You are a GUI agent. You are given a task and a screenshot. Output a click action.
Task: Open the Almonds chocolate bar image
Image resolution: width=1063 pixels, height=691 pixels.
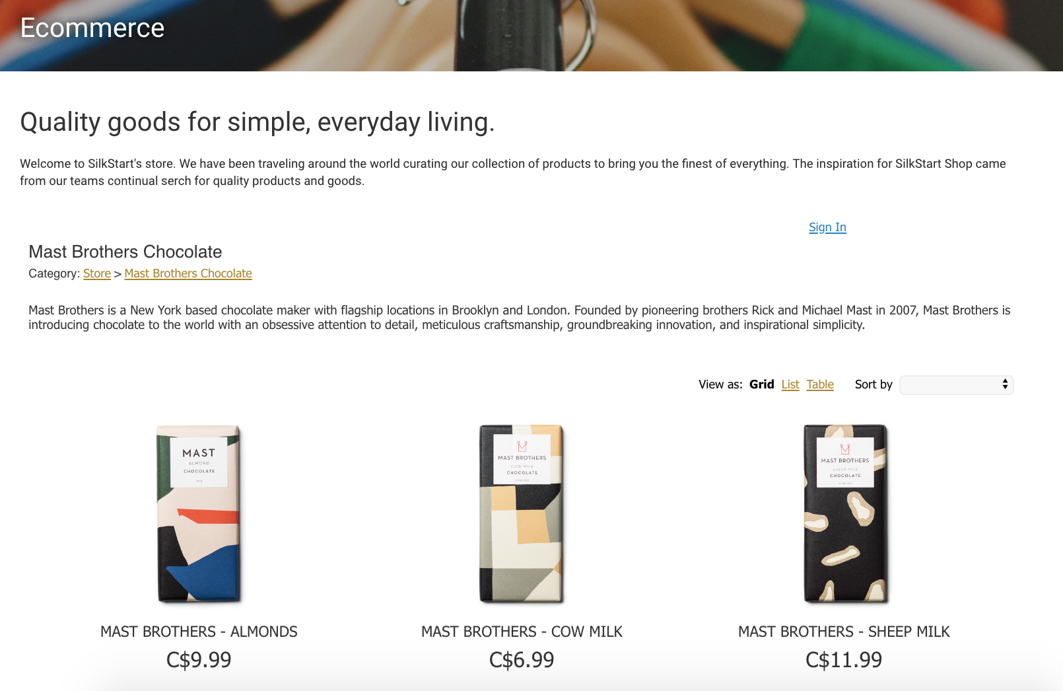199,514
